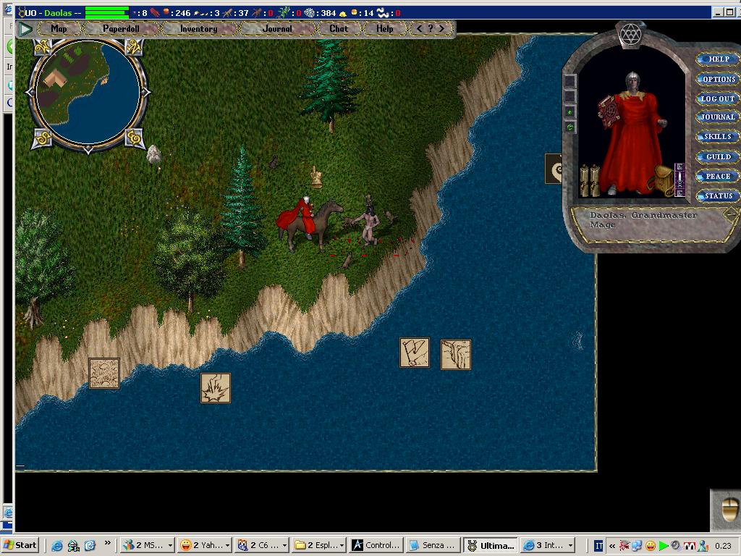Click the green circular refresh slot on the paperdoll
Screen dimensions: 741x556
click(x=570, y=127)
